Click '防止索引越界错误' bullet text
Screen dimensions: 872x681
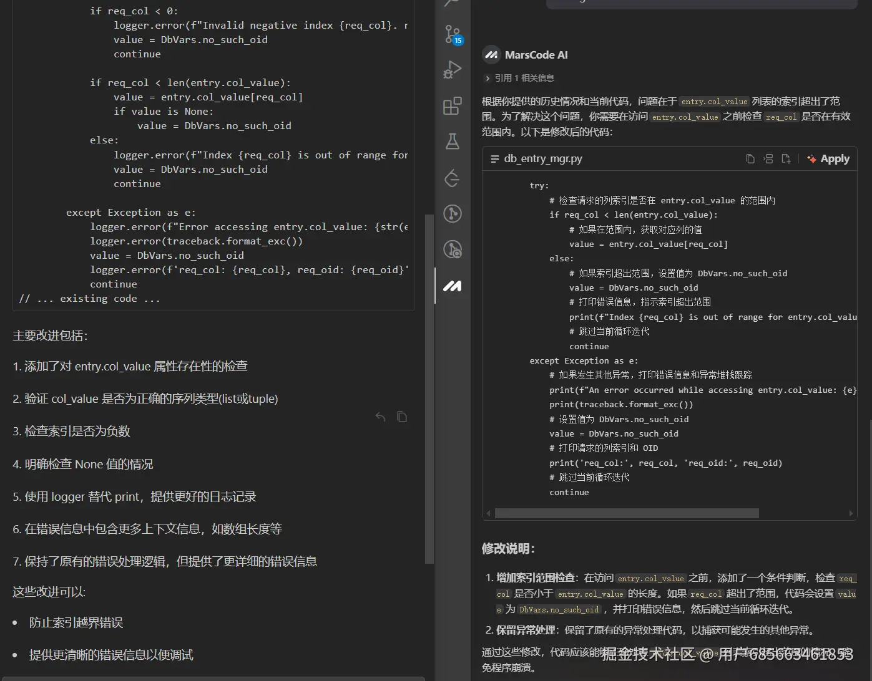click(x=76, y=622)
